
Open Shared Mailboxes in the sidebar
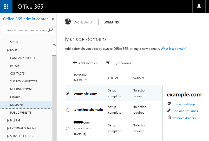(x=23, y=81)
